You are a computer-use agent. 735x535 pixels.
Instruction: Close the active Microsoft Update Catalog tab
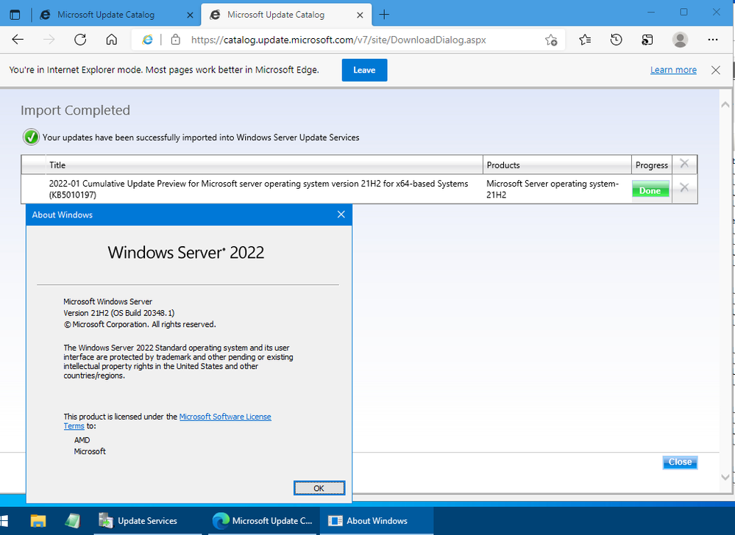click(x=360, y=15)
